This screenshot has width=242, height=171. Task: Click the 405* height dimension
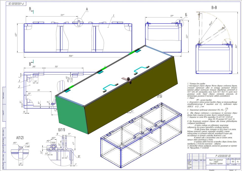pyautogui.click(x=16, y=34)
